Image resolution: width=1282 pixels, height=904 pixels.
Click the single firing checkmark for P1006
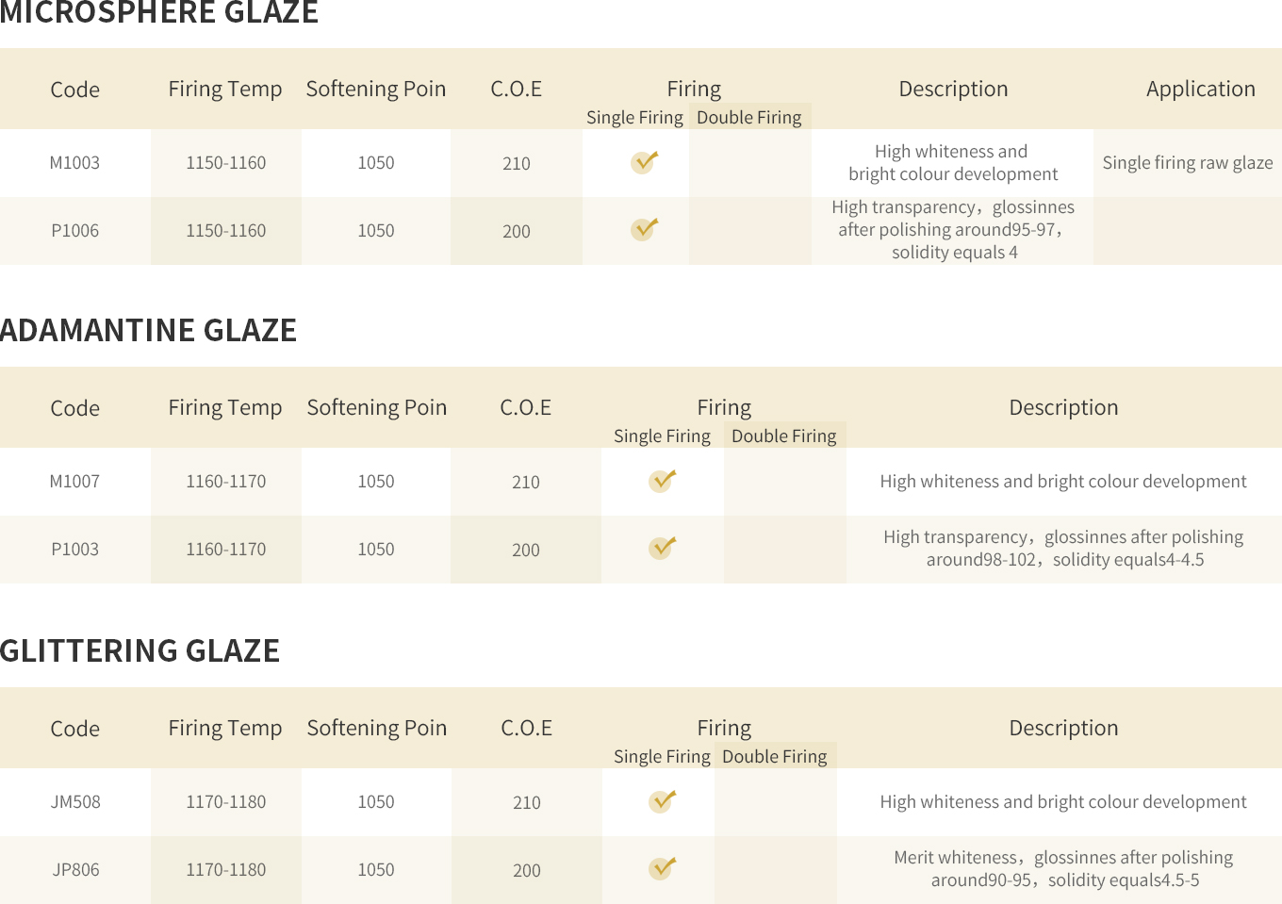coord(644,229)
